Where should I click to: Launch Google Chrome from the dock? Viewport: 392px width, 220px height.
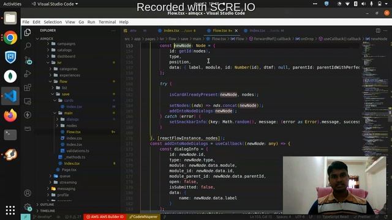coord(10,38)
